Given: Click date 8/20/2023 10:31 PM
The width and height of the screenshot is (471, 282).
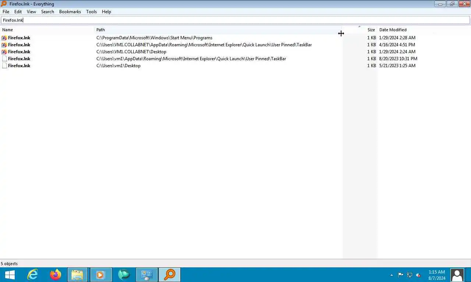Looking at the screenshot, I should point(398,59).
